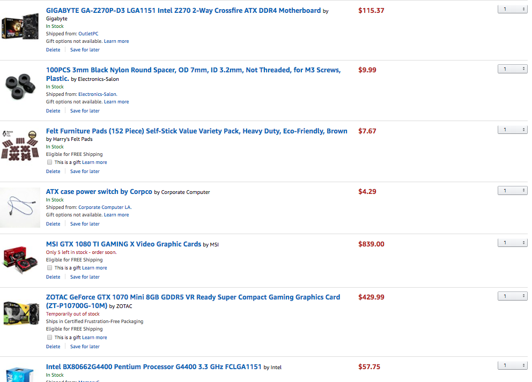
Task: Expand quantity selector for ZOTAC GeForce GTX 1070
Action: 512,296
